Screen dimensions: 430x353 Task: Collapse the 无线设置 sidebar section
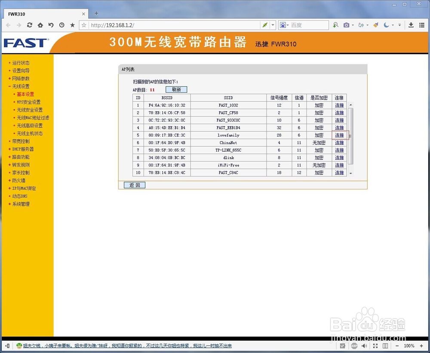(21, 87)
